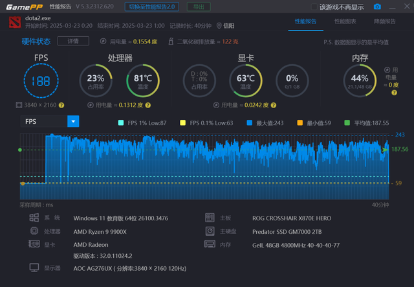The width and height of the screenshot is (414, 287).
Task: Click the graphics card icon in hardware list
Action: click(34, 244)
